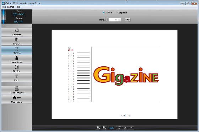The image size is (199, 132).
Task: Maximize the Calme window
Action: (188, 3)
